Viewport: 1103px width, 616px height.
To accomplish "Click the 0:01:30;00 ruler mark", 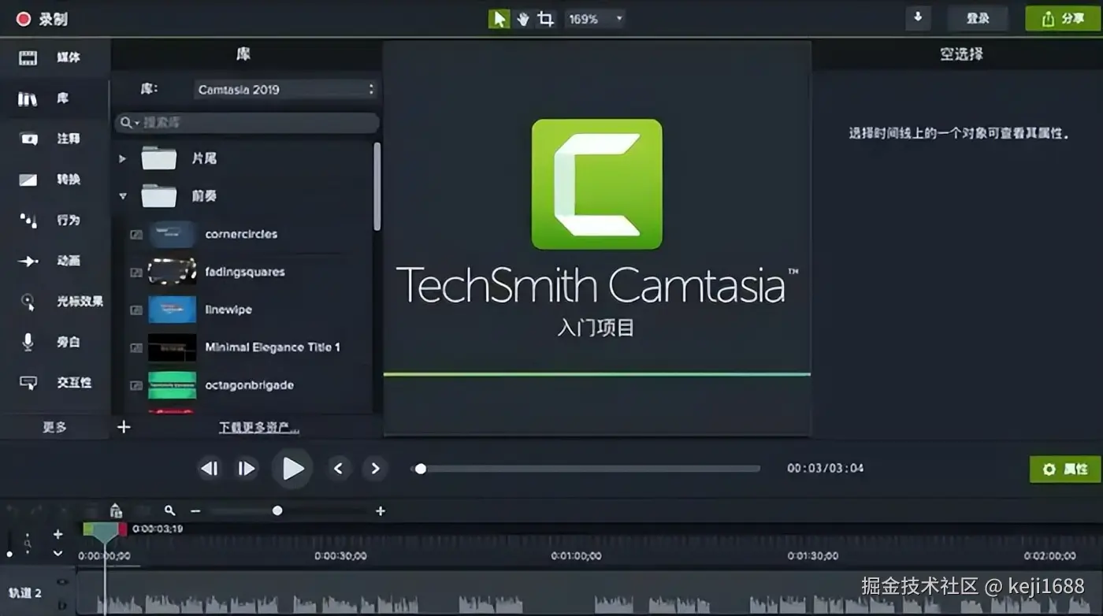I will point(813,555).
